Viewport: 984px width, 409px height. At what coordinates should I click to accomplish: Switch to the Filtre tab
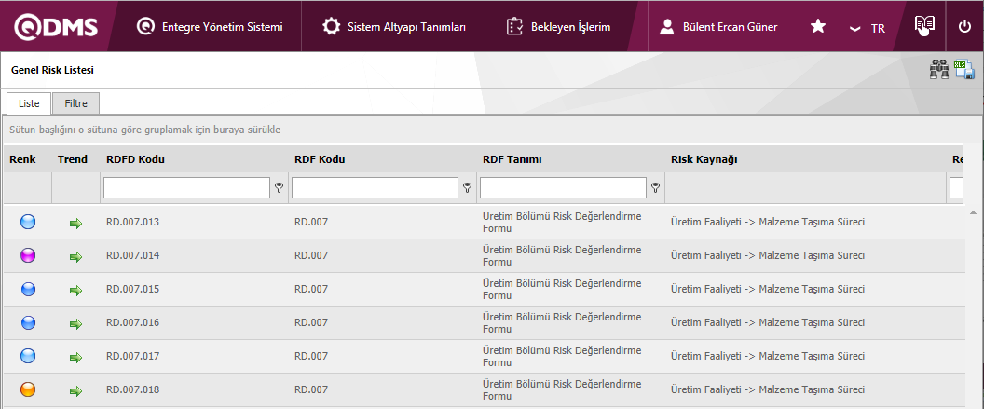tap(75, 103)
